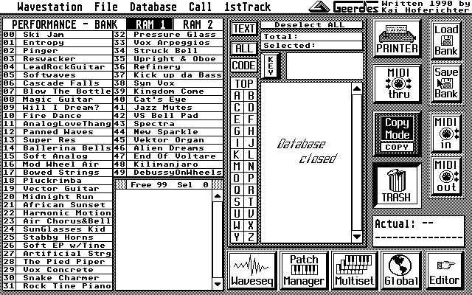The image size is (472, 295).
Task: Jump to TOP of database index
Action: [244, 83]
